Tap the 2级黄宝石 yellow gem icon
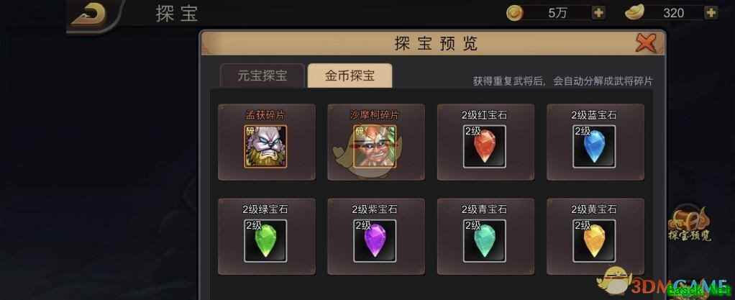 point(594,240)
